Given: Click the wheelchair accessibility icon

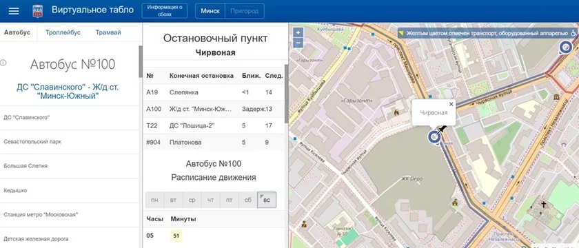Looking at the screenshot, I should pyautogui.click(x=573, y=33).
